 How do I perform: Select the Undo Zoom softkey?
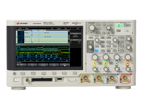54,65
